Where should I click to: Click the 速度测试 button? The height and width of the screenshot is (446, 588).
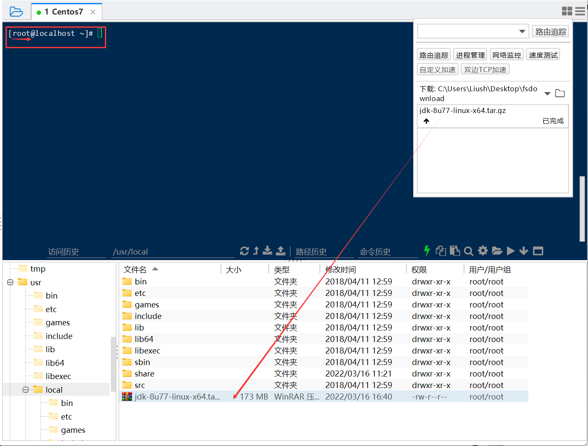click(x=543, y=54)
